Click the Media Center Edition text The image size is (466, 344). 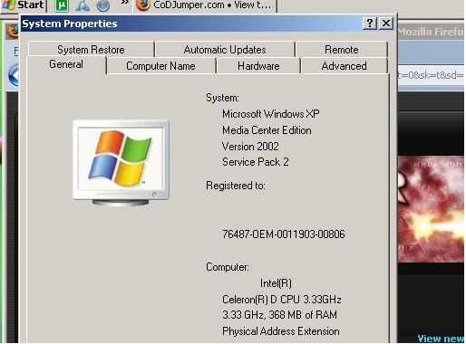[x=267, y=130]
